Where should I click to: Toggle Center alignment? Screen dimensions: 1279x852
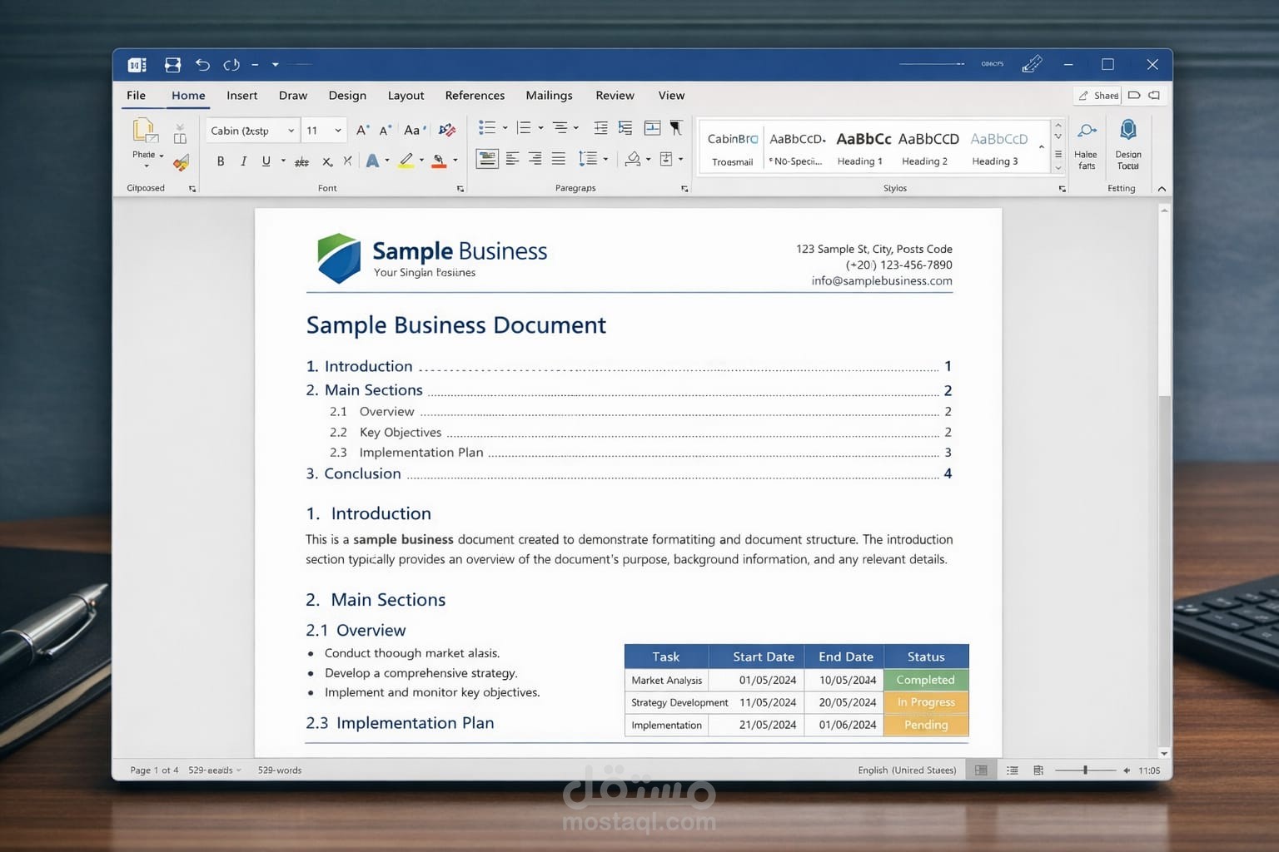click(512, 158)
